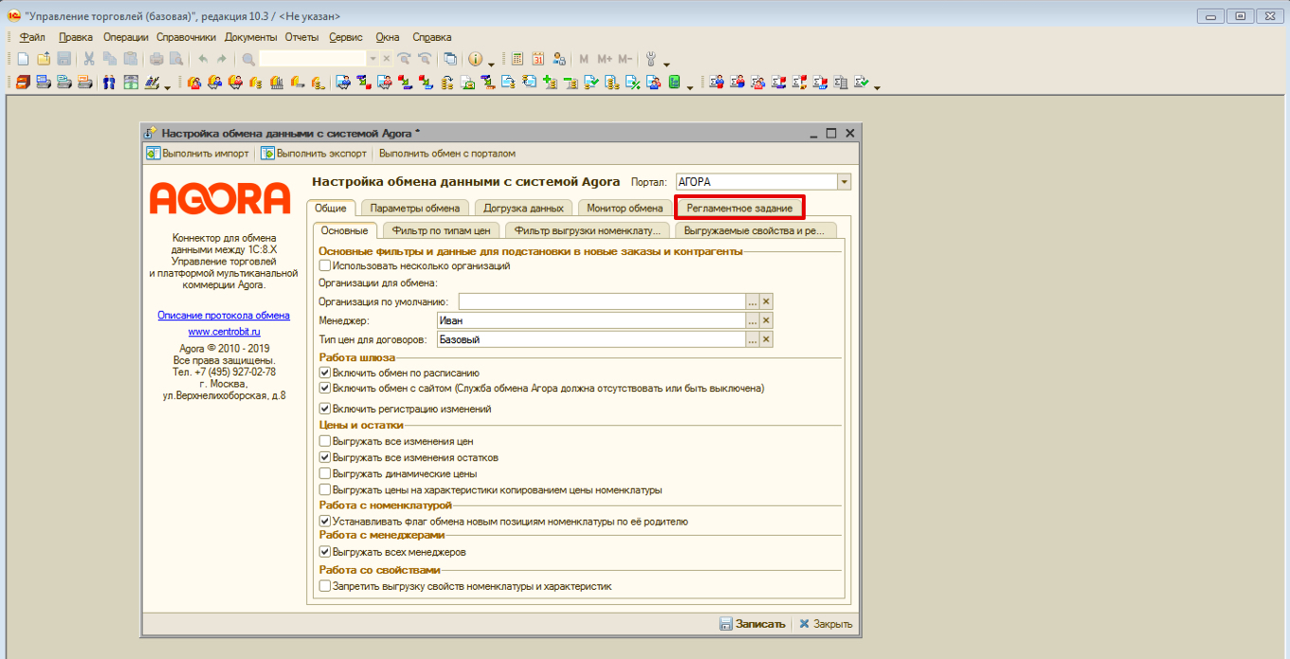Click the calculator icon in the toolbar

(x=517, y=59)
